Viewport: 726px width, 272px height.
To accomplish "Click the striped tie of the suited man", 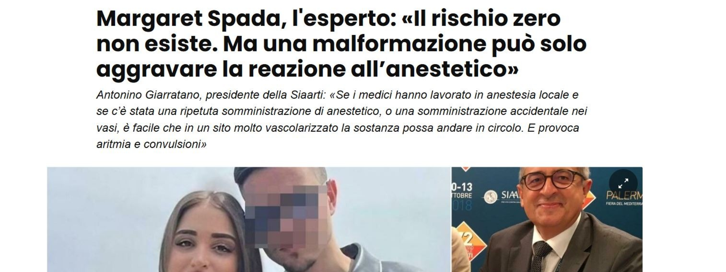I will [x=541, y=256].
